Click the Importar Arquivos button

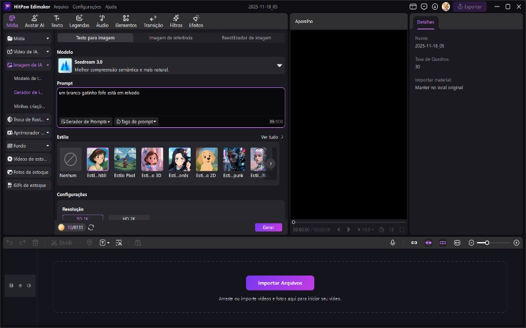(x=280, y=283)
